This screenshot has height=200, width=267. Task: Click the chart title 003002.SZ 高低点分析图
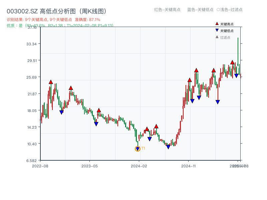57,11
